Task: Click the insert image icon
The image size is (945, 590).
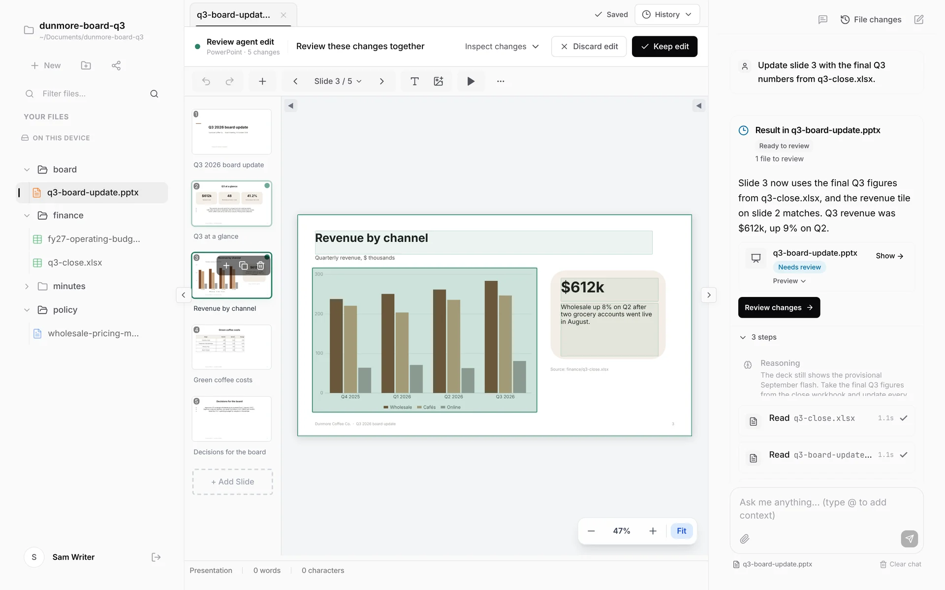Action: pos(438,81)
